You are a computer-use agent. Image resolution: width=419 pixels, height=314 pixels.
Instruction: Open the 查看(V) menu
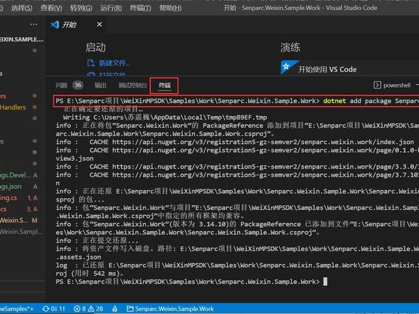51,8
